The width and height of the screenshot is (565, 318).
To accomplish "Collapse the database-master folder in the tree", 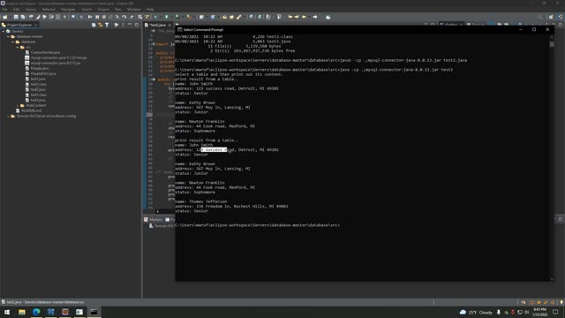I will click(x=8, y=36).
